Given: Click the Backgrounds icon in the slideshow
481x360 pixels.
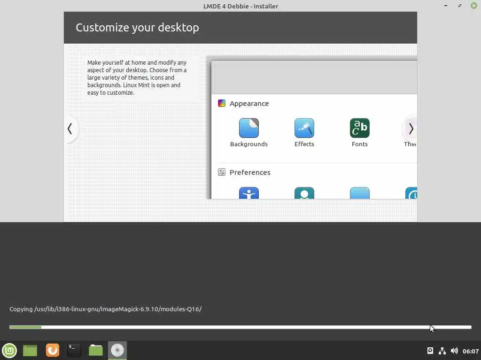Looking at the screenshot, I should point(249,128).
